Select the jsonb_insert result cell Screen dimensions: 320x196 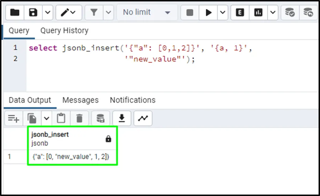(x=70, y=156)
